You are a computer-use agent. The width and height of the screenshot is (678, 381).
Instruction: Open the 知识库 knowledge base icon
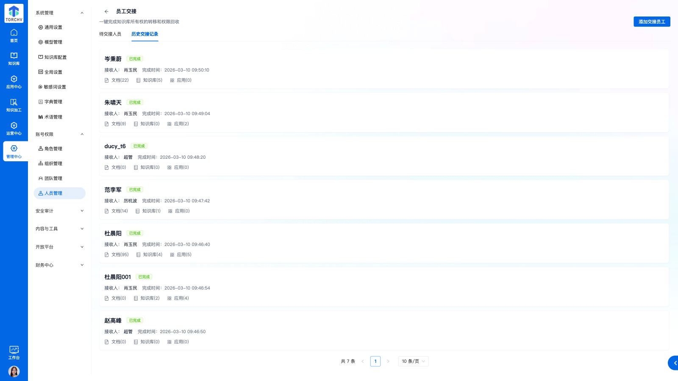point(14,59)
